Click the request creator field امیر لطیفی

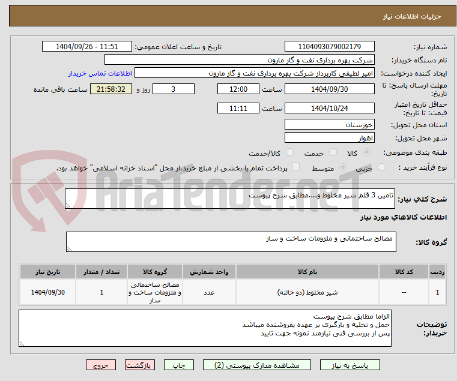pyautogui.click(x=254, y=73)
